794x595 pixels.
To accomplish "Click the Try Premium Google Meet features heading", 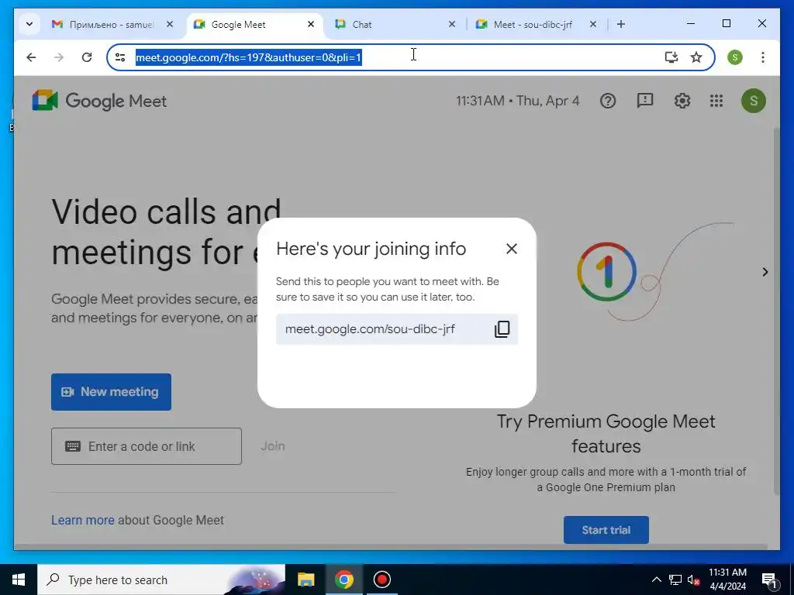I will click(606, 434).
